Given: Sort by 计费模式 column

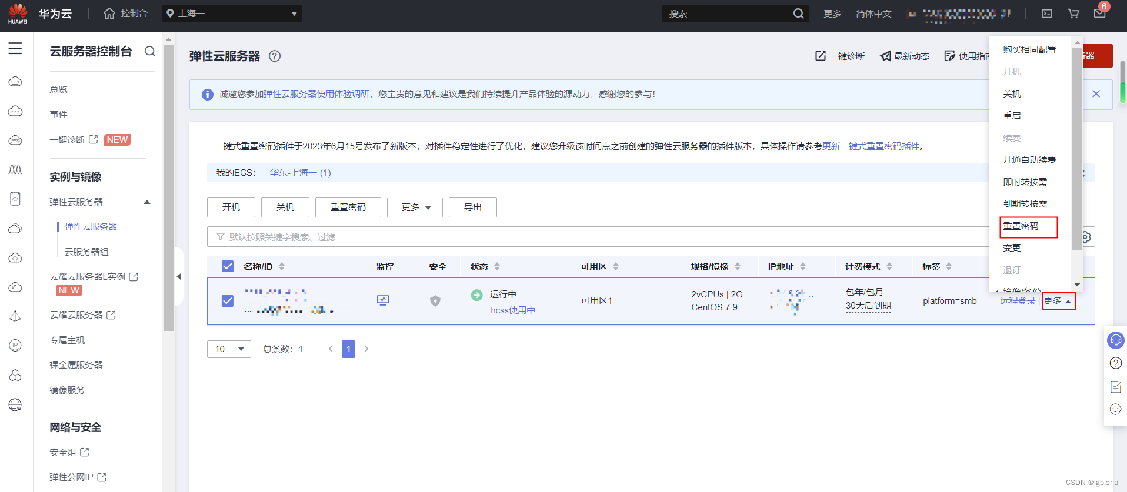Looking at the screenshot, I should [889, 266].
